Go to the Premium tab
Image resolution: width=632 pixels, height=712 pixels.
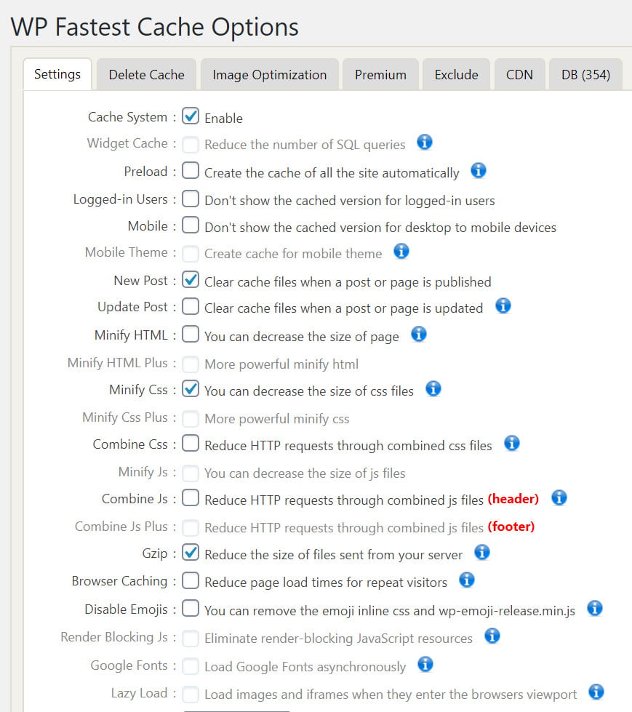tap(380, 74)
